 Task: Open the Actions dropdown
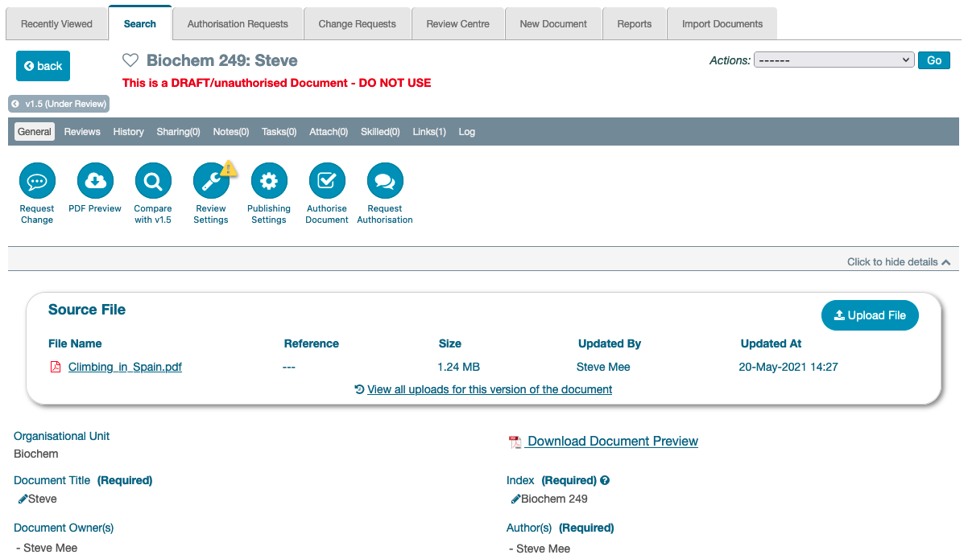pos(834,60)
